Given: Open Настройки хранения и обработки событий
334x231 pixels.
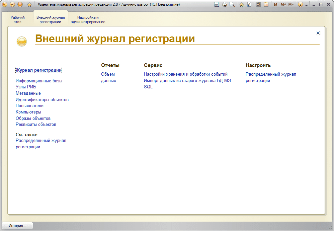Looking at the screenshot, I should click(x=186, y=74).
